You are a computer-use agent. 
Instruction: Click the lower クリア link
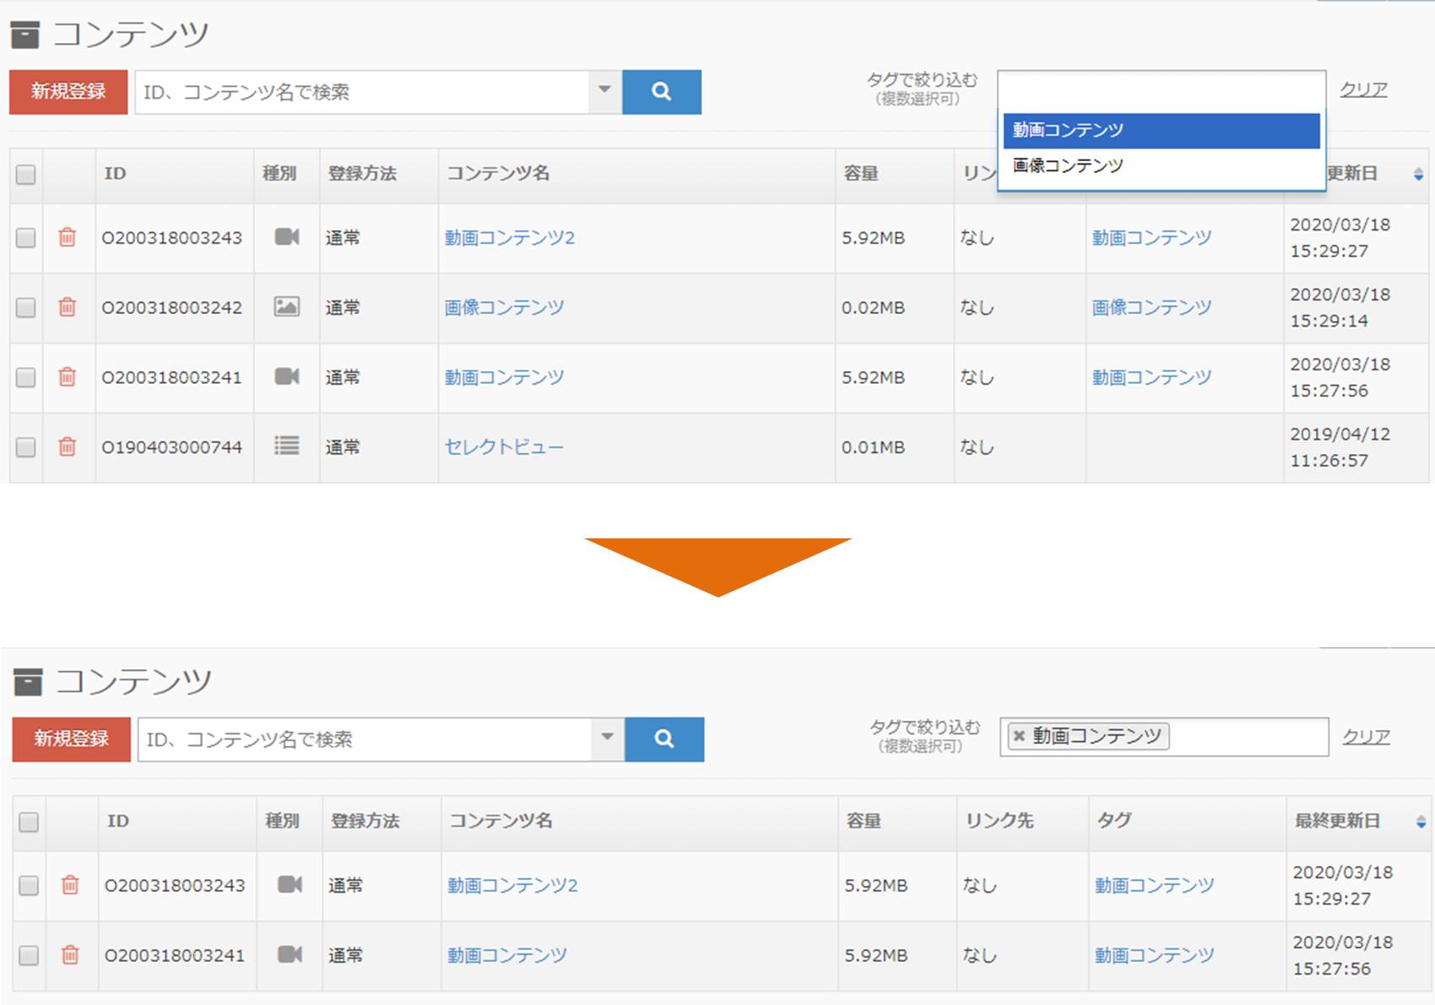[1366, 737]
